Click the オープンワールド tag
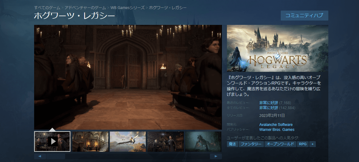Screen dimensions: 359x162 point(280,144)
